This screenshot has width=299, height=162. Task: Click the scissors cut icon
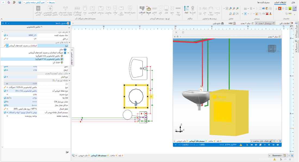tap(270, 14)
